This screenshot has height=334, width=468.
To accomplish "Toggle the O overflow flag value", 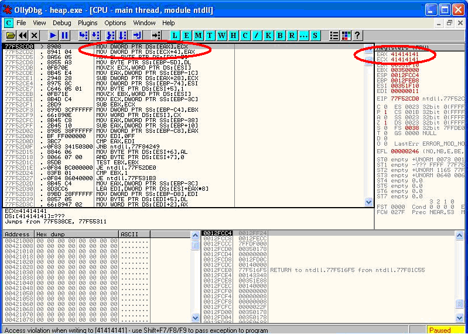I will [385, 144].
